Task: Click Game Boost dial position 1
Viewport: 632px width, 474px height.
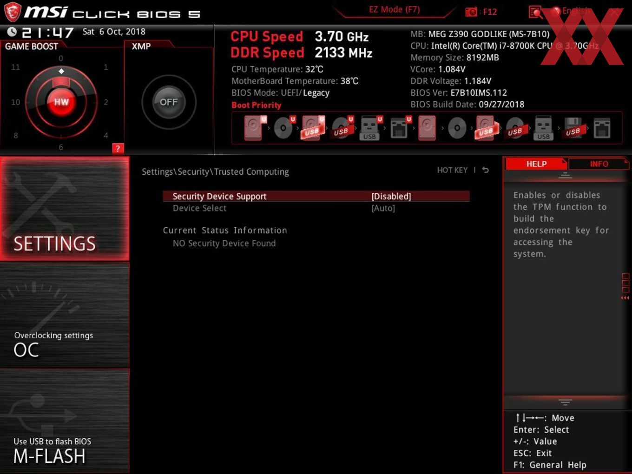Action: pyautogui.click(x=106, y=67)
